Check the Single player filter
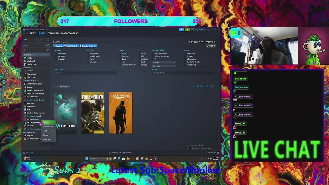329x185 pixels. click(x=56, y=53)
